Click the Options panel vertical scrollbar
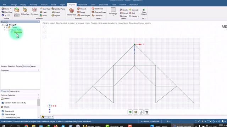 [x=38, y=103]
